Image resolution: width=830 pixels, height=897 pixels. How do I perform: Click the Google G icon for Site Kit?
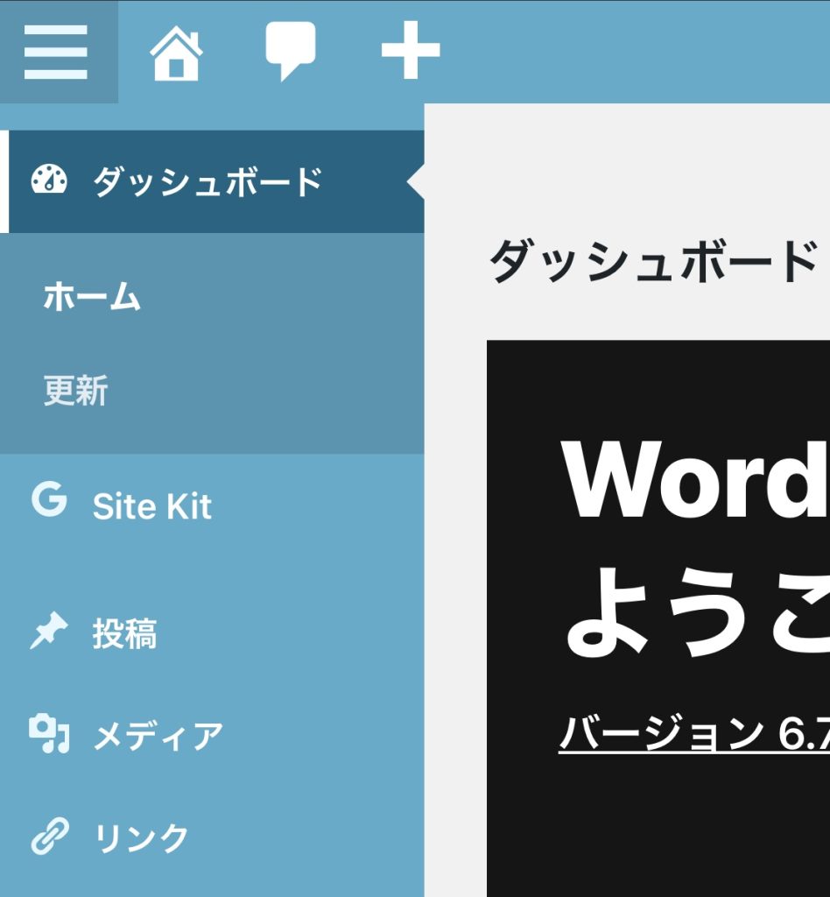click(49, 500)
